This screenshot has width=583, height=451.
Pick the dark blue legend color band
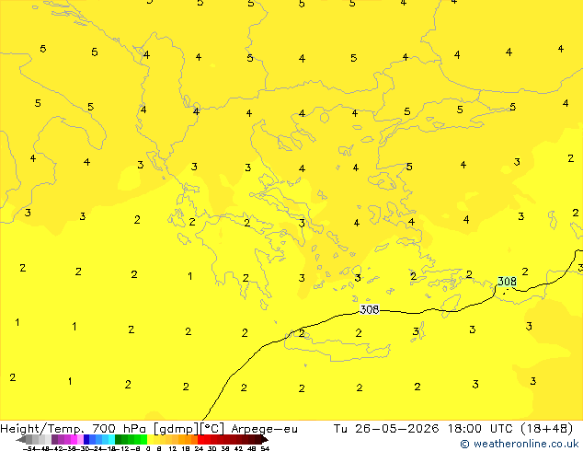(x=86, y=439)
